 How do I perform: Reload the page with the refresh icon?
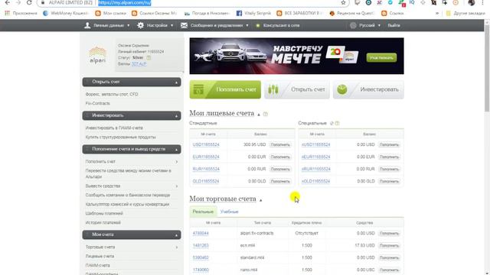[x=29, y=2]
